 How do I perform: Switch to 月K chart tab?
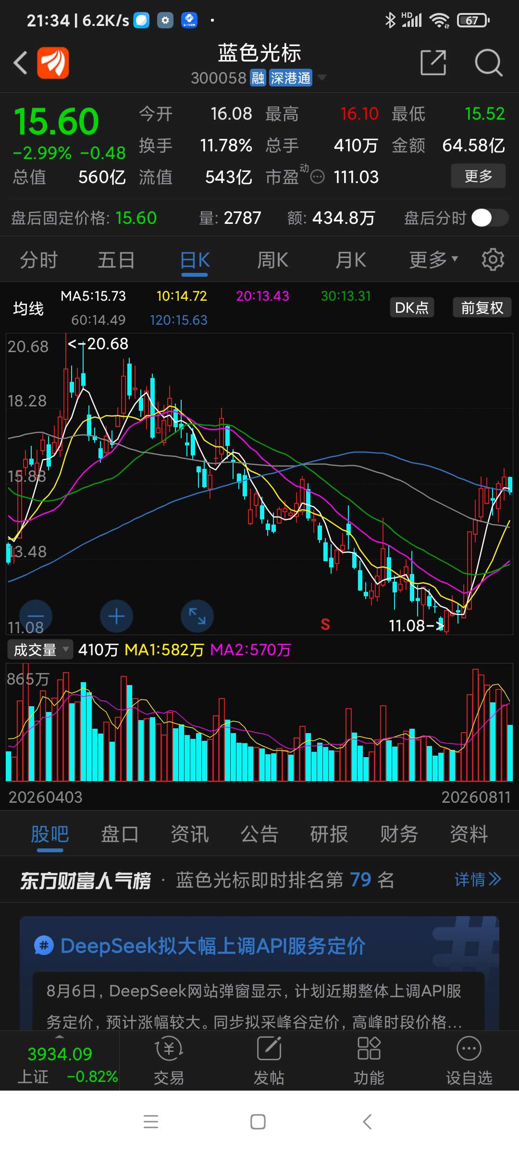pos(350,260)
